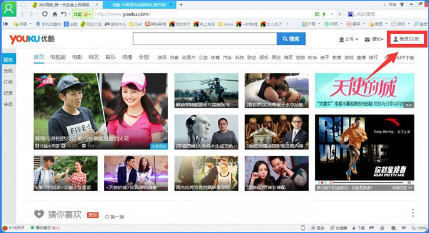The image size is (429, 233).
Task: Open the 翻译 translate dropdown
Action: (356, 24)
